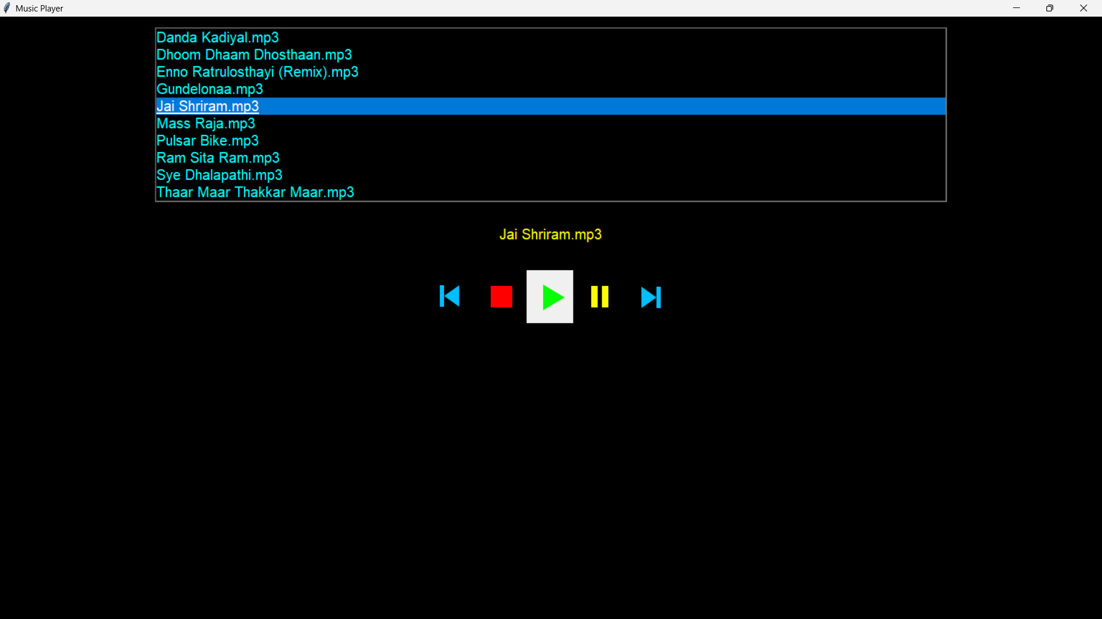Skip to the next track
Image resolution: width=1102 pixels, height=619 pixels.
click(650, 296)
